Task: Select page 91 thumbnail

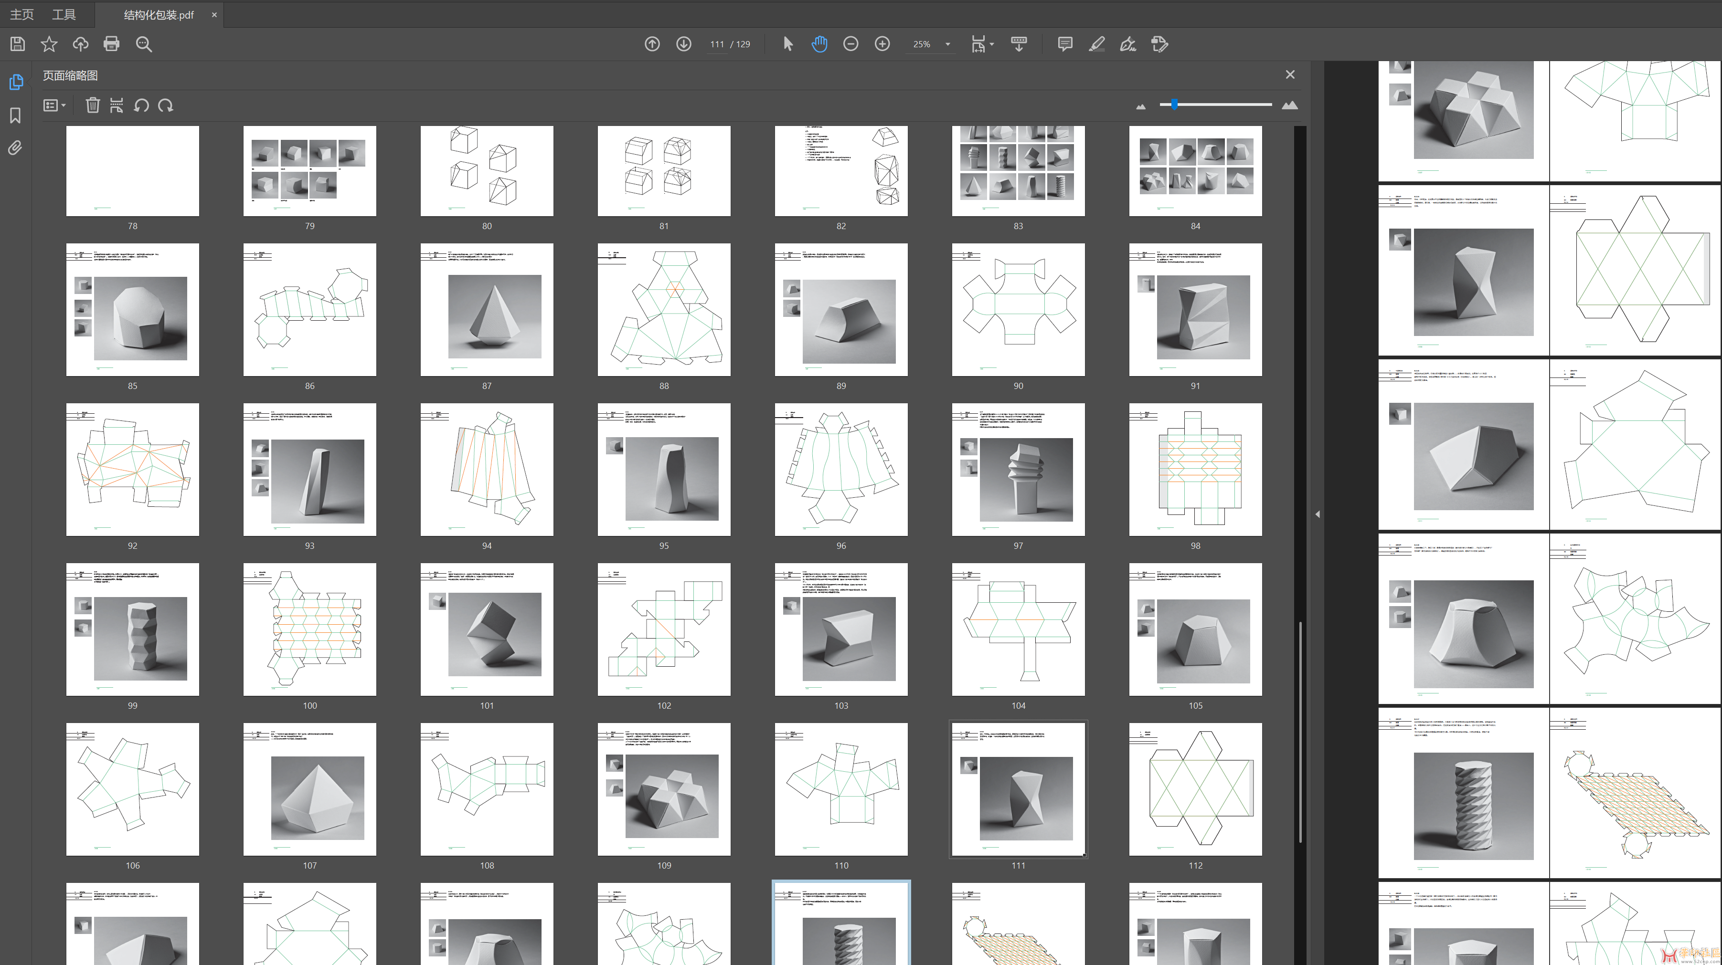Action: point(1195,309)
